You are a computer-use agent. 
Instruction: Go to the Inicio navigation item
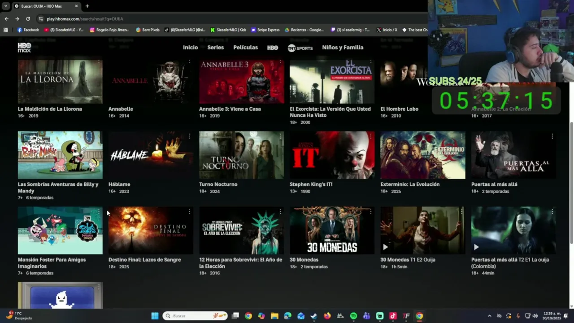pyautogui.click(x=190, y=48)
